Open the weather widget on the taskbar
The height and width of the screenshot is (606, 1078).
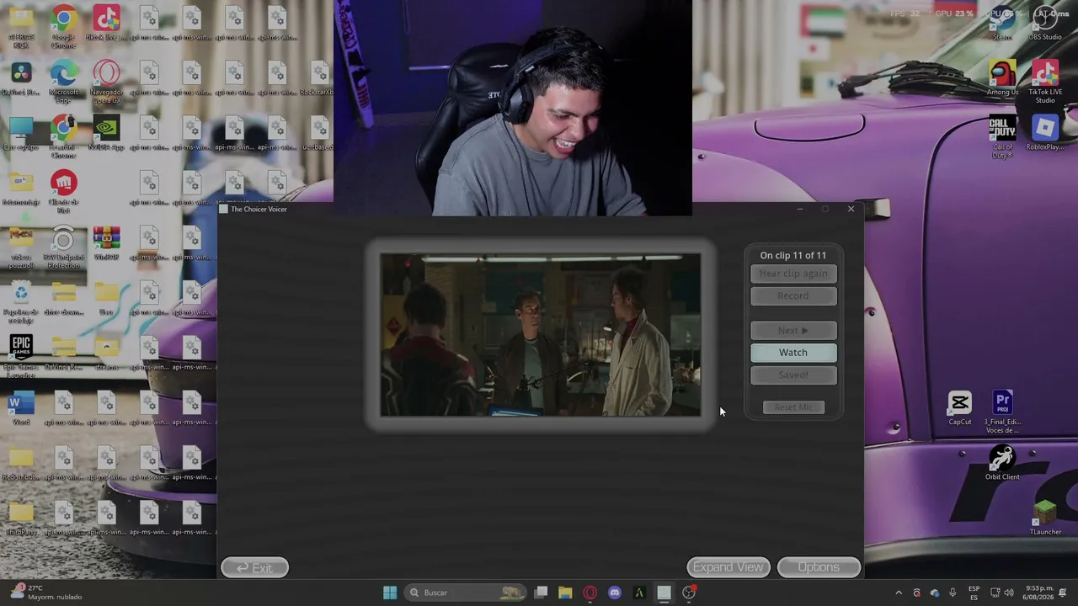[46, 593]
